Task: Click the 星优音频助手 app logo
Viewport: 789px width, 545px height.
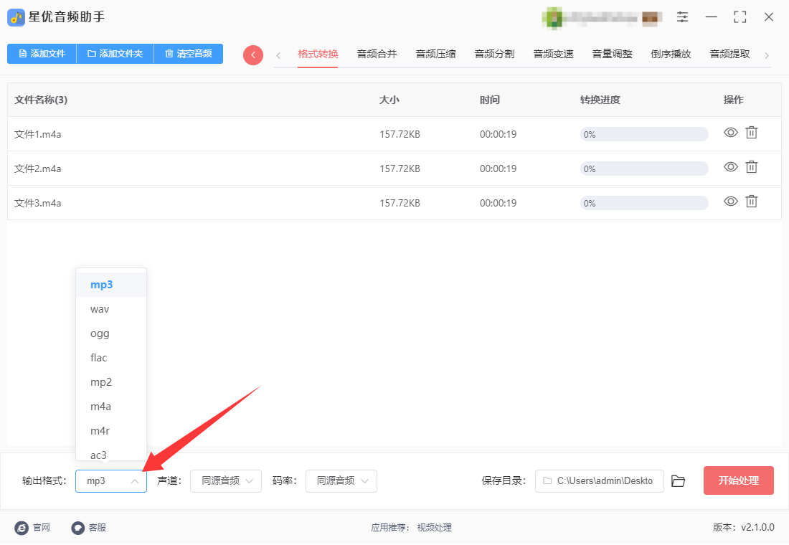Action: [16, 18]
